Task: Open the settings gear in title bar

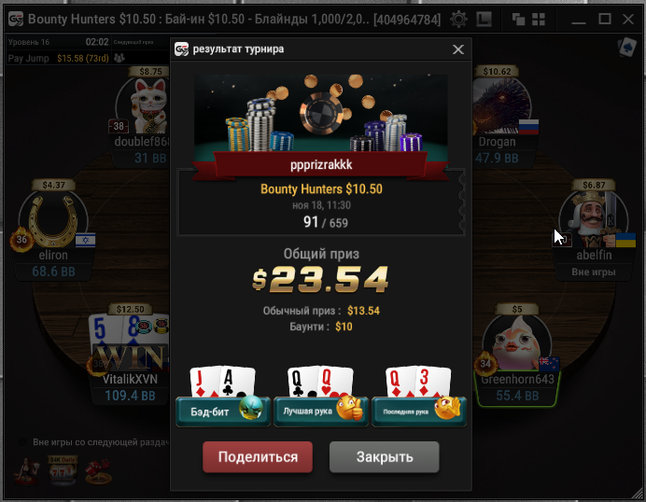Action: (x=458, y=19)
